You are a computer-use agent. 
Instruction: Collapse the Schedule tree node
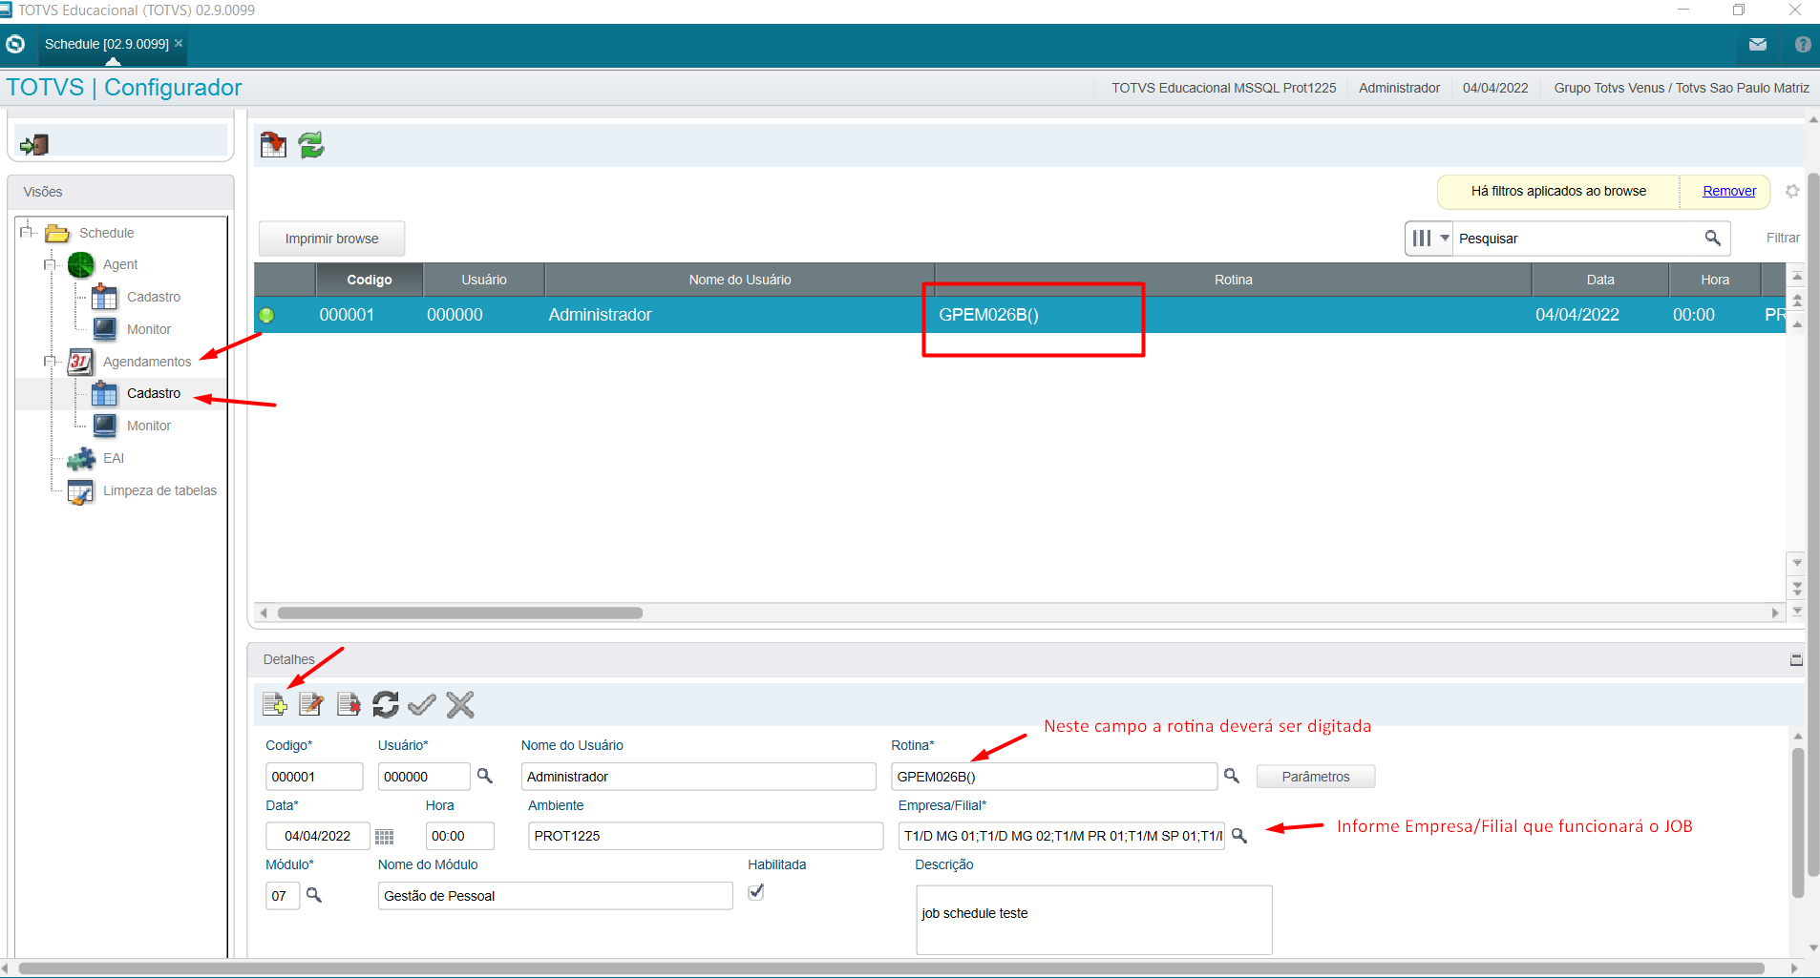tap(26, 232)
